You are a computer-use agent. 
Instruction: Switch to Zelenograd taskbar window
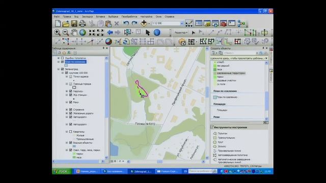(x=141, y=171)
